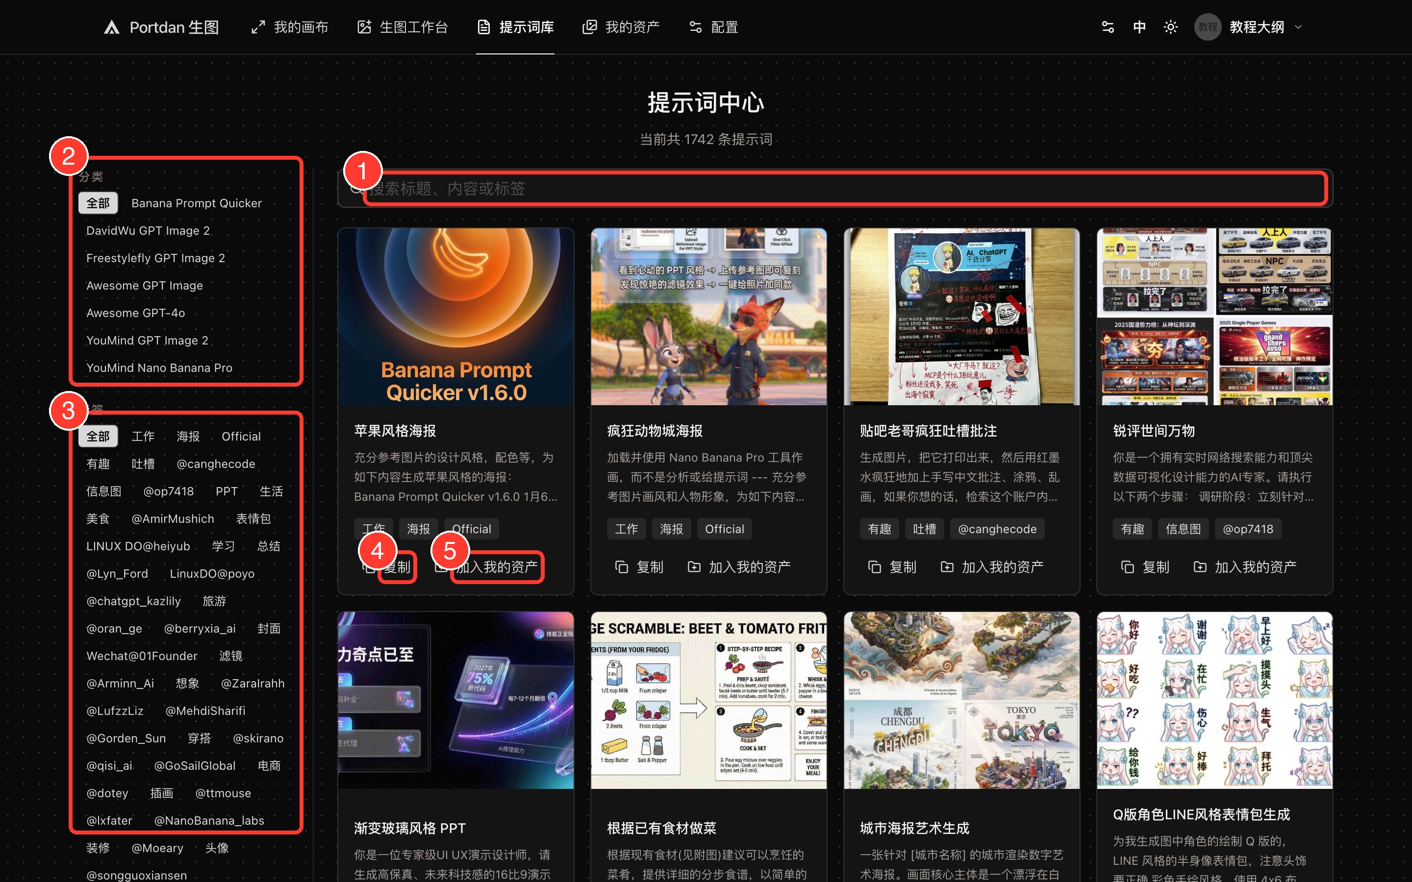Open the 我的画布 canvas tab

[289, 27]
